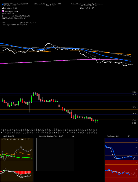Click the 70.39 price axis label
The width and height of the screenshot is (138, 182).
[134, 113]
